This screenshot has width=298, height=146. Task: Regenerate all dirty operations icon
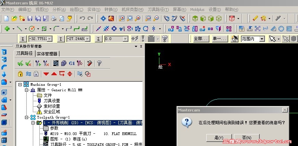(46, 63)
